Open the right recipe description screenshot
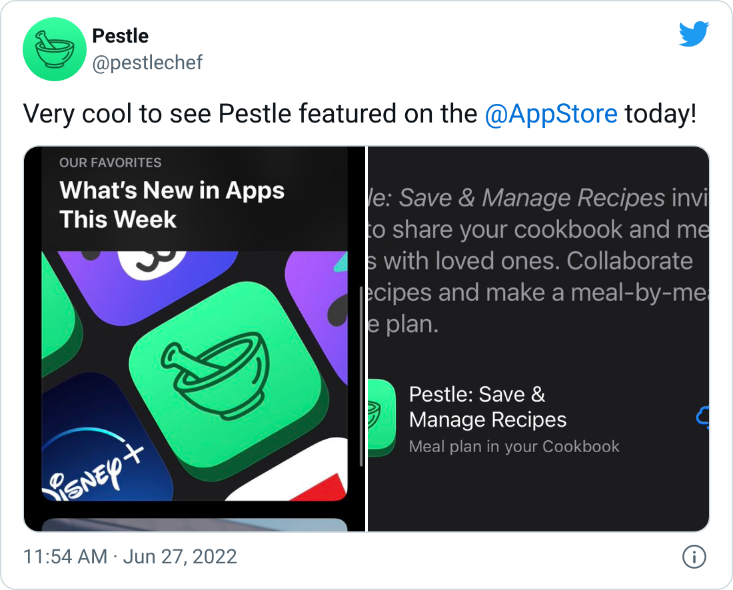The height and width of the screenshot is (590, 733). point(538,339)
